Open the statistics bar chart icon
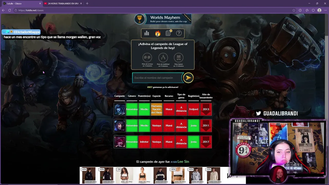This screenshot has height=185, width=329. coord(147,33)
